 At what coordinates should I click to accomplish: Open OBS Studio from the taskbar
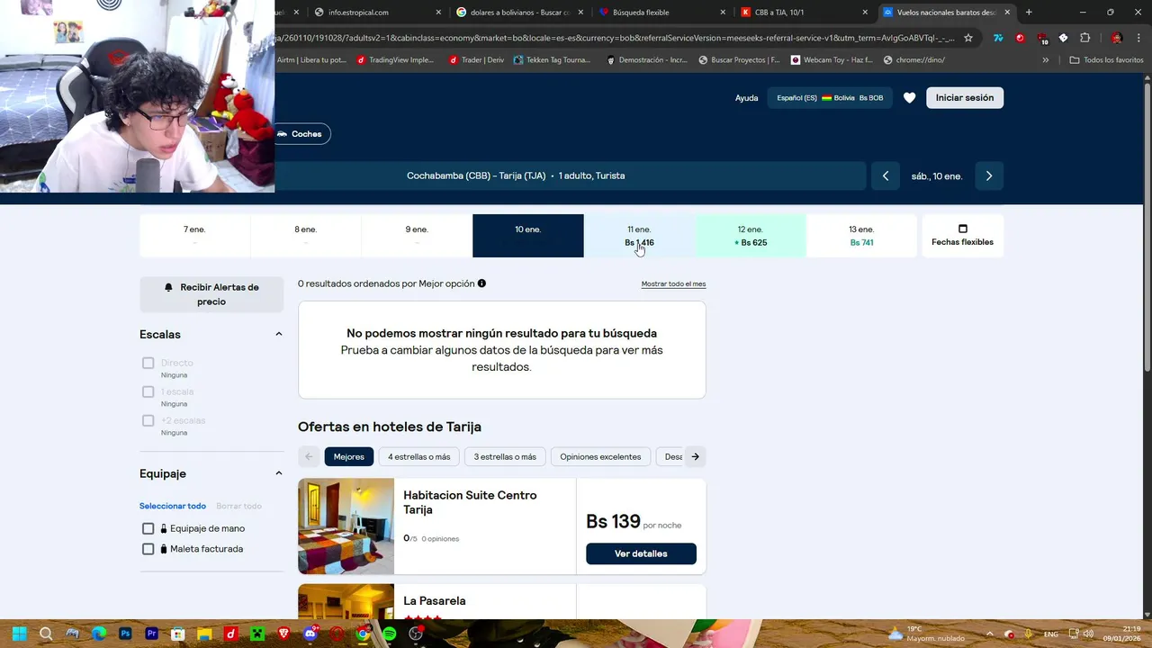tap(415, 634)
